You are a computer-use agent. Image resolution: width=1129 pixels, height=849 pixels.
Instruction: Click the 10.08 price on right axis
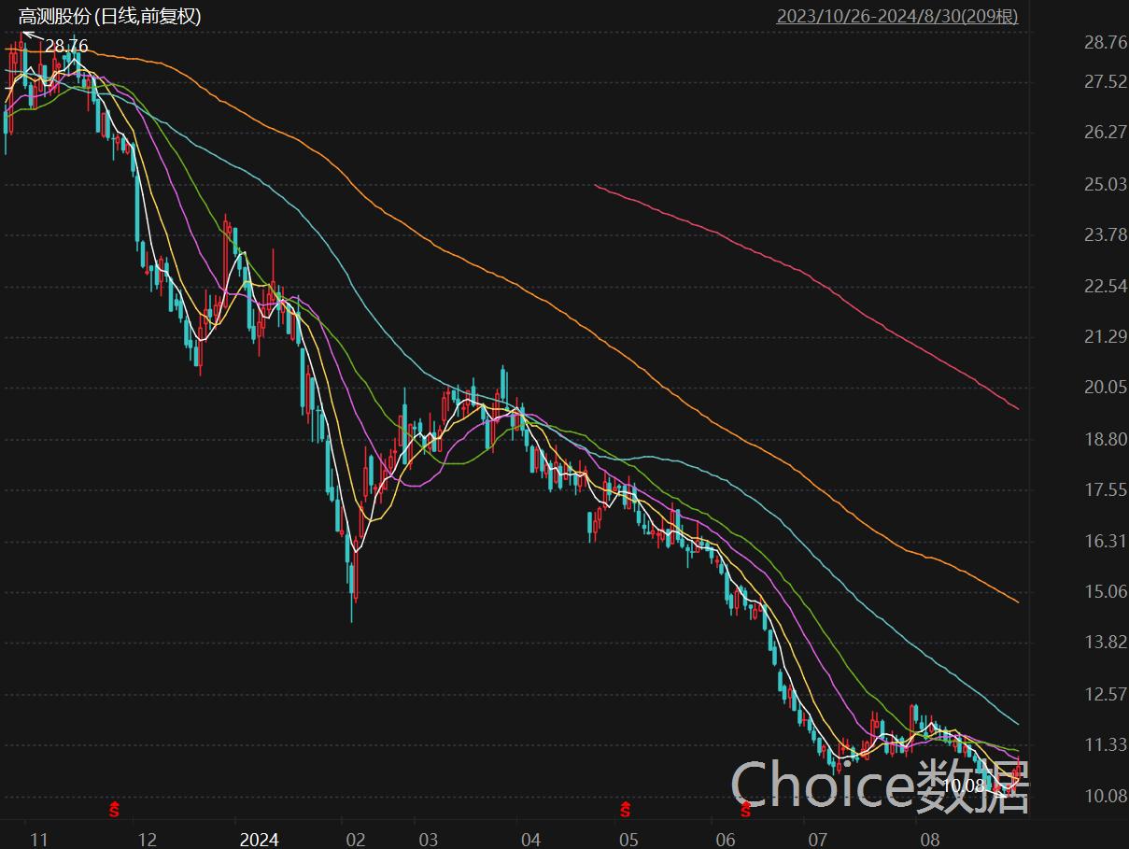click(x=1106, y=796)
